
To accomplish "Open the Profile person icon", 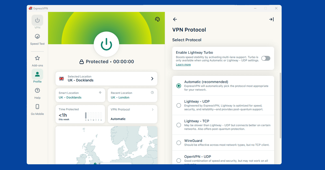I will click(x=37, y=74).
